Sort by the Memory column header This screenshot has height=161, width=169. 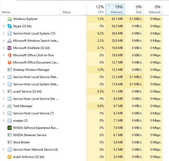(x=115, y=10)
